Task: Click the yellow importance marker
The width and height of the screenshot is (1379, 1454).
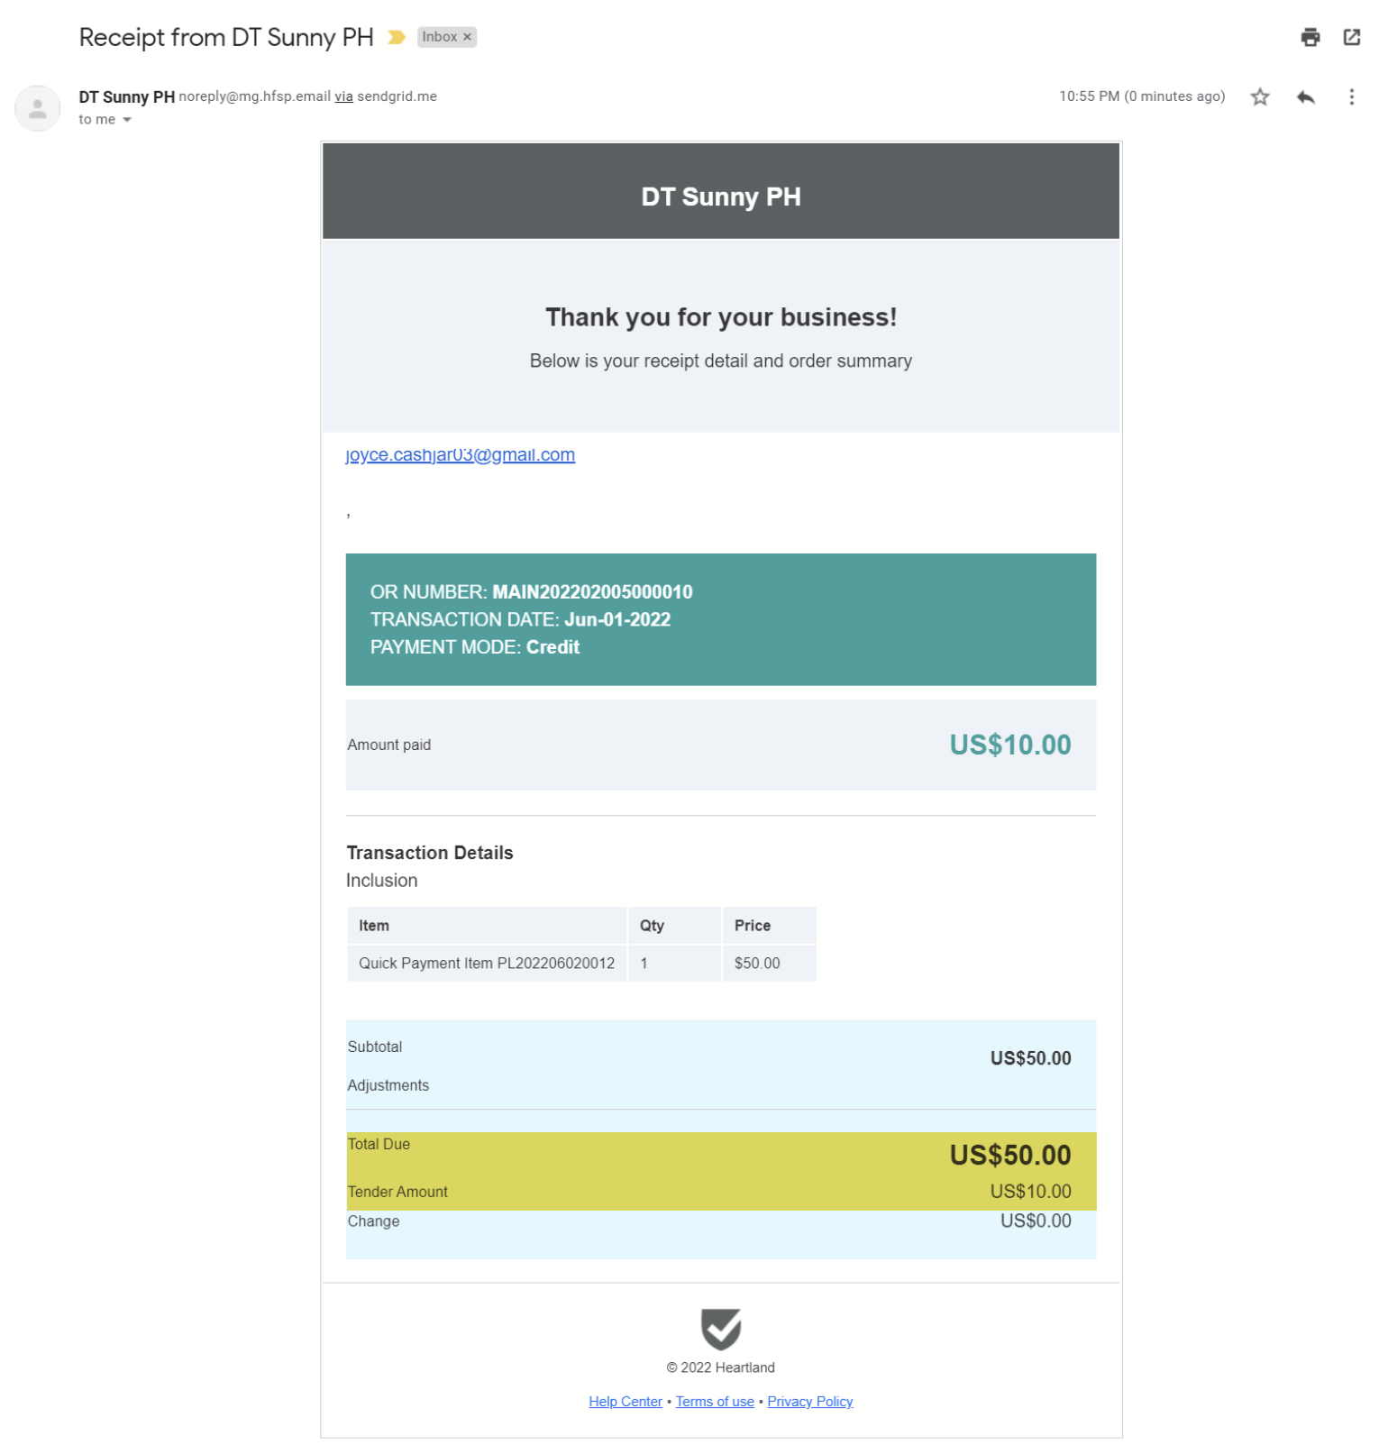Action: (396, 37)
